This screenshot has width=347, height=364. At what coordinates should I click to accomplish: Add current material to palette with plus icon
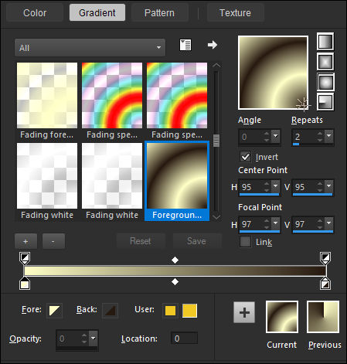(x=244, y=312)
